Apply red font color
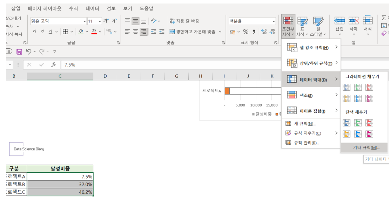 click(94, 32)
